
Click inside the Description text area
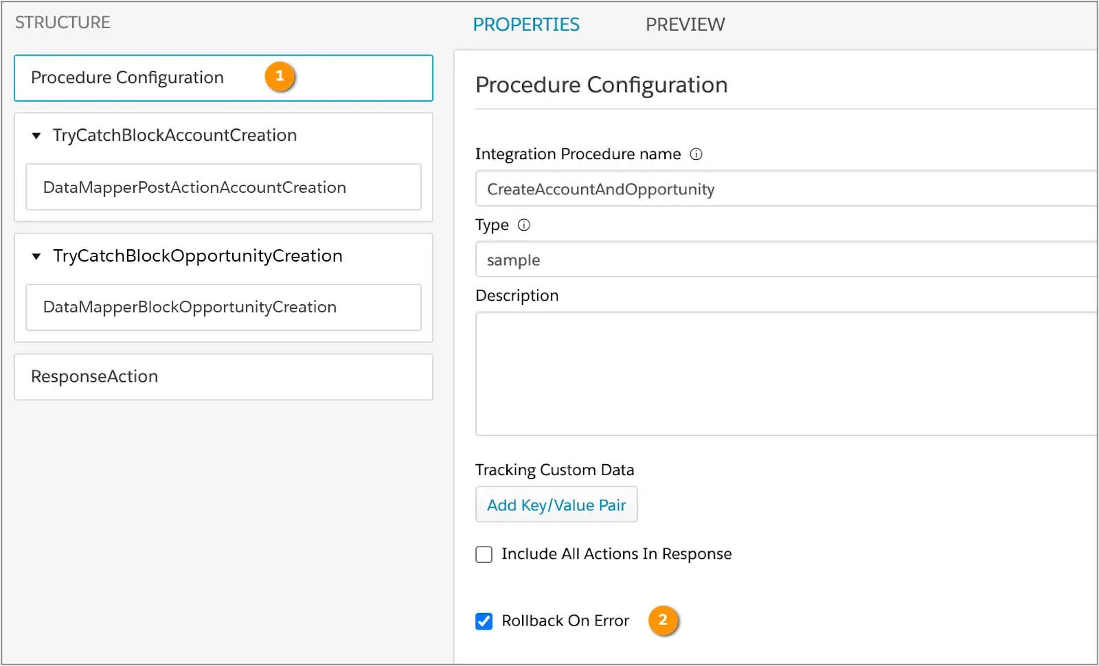(786, 374)
